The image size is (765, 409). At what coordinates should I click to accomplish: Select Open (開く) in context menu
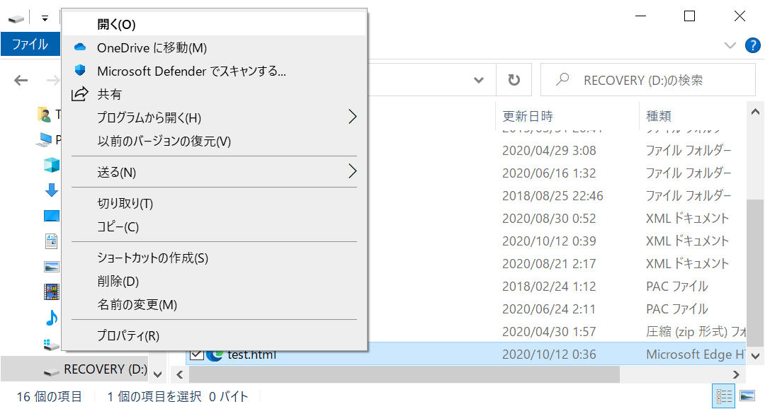[214, 24]
